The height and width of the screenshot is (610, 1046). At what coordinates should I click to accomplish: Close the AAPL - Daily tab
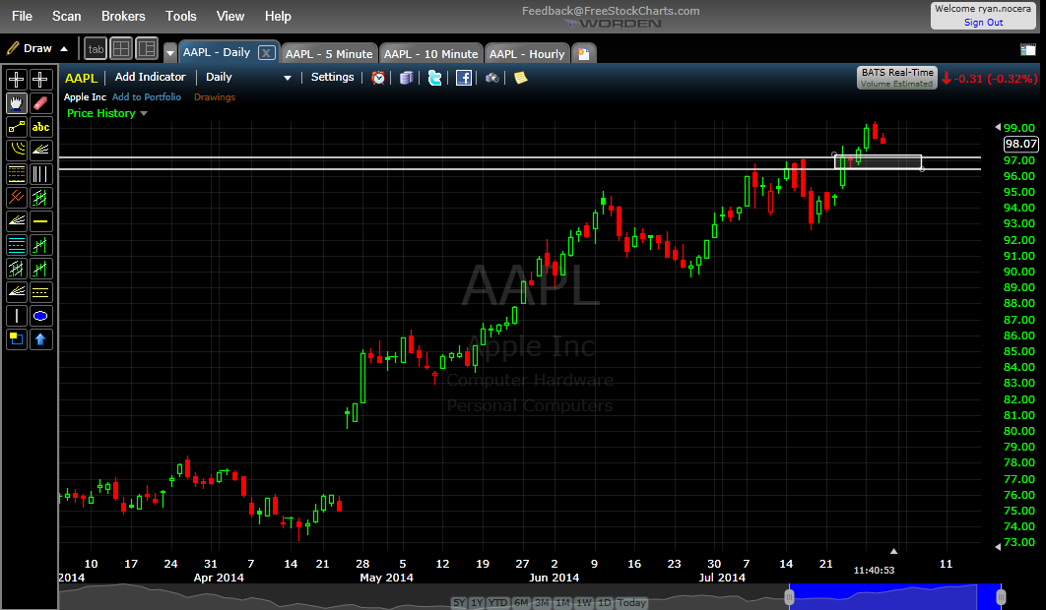click(266, 53)
